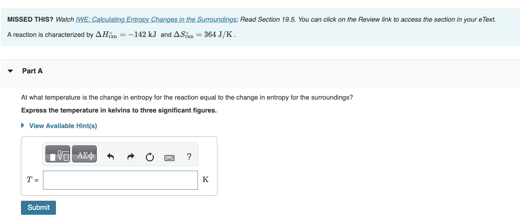Viewport: 520px width, 222px height.
Task: Click the blue hint disclosure triangle
Action: [x=22, y=125]
